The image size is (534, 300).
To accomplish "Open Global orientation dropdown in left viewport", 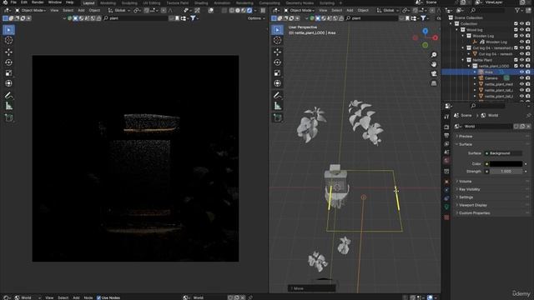I will pyautogui.click(x=119, y=11).
